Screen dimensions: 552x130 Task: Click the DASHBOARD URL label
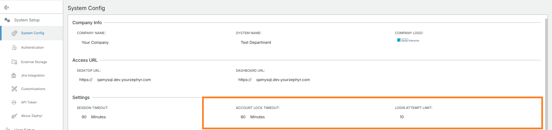[250, 70]
